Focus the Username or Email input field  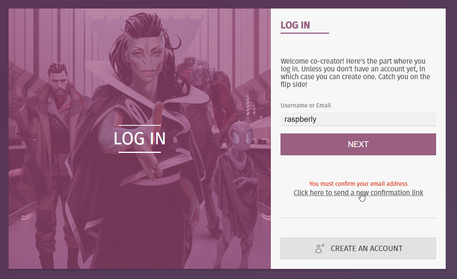click(358, 119)
